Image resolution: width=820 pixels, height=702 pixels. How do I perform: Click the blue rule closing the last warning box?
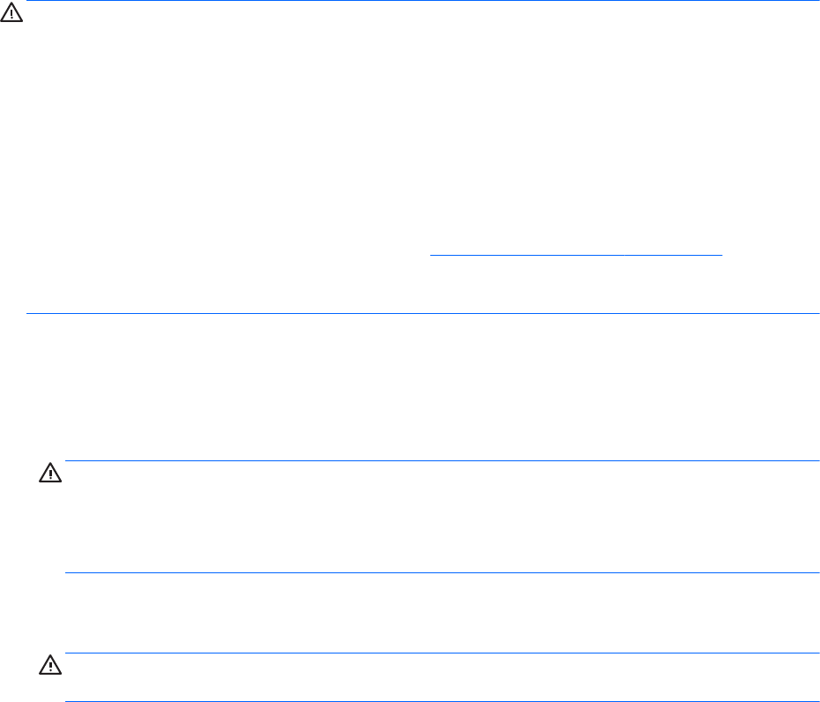coord(443,701)
